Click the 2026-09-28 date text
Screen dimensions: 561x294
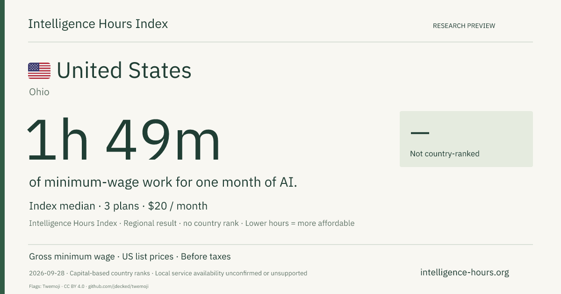[x=48, y=273]
